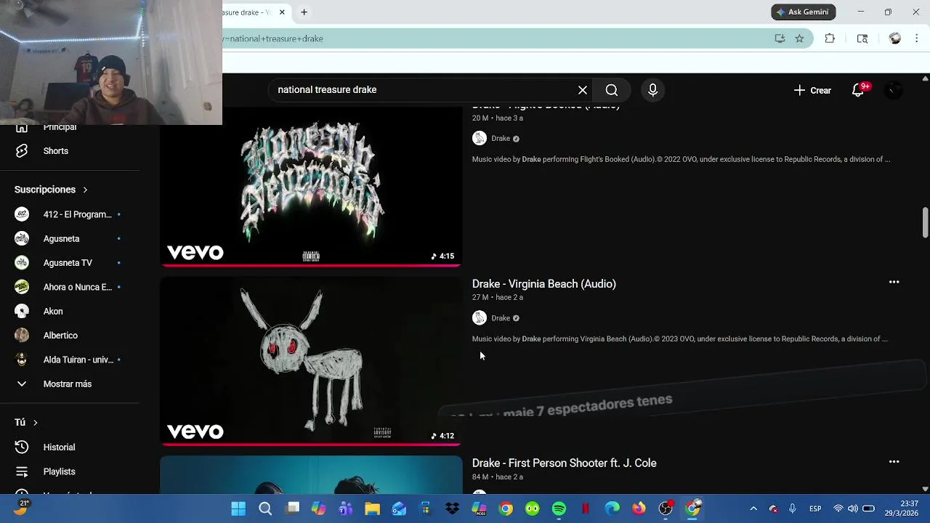This screenshot has width=930, height=523.
Task: Open title Drake - Virginia Beach (Audio)
Action: click(544, 284)
